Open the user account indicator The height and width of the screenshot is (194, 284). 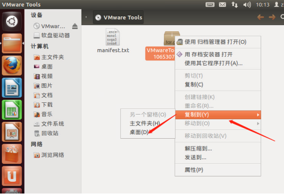tap(279, 5)
